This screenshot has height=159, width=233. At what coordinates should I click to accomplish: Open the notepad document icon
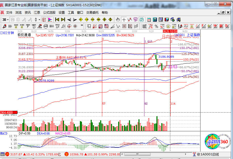(x=161, y=20)
